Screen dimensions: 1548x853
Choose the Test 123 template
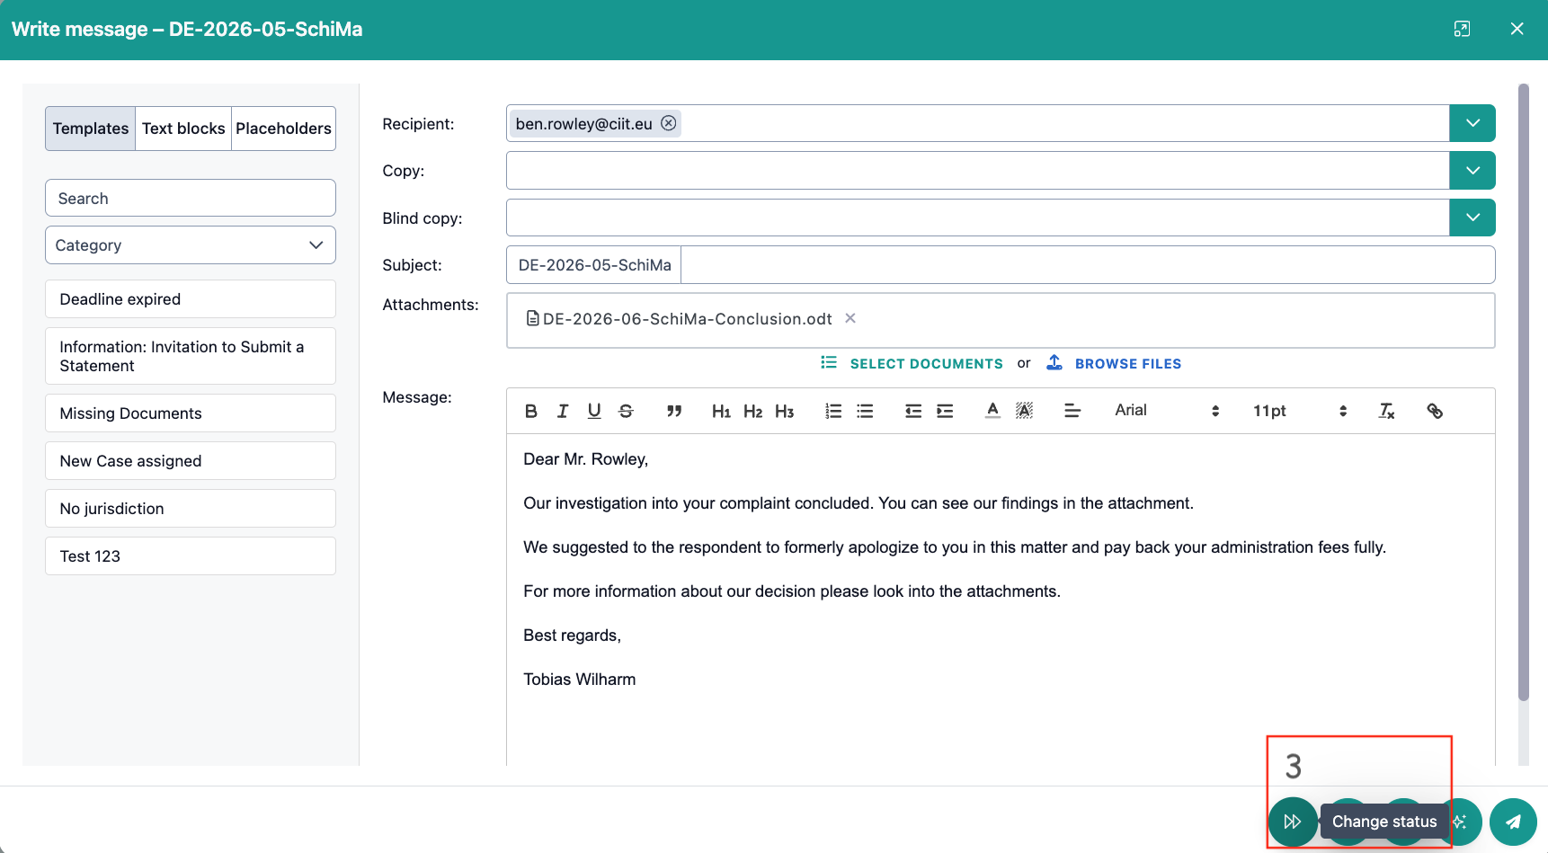[191, 556]
